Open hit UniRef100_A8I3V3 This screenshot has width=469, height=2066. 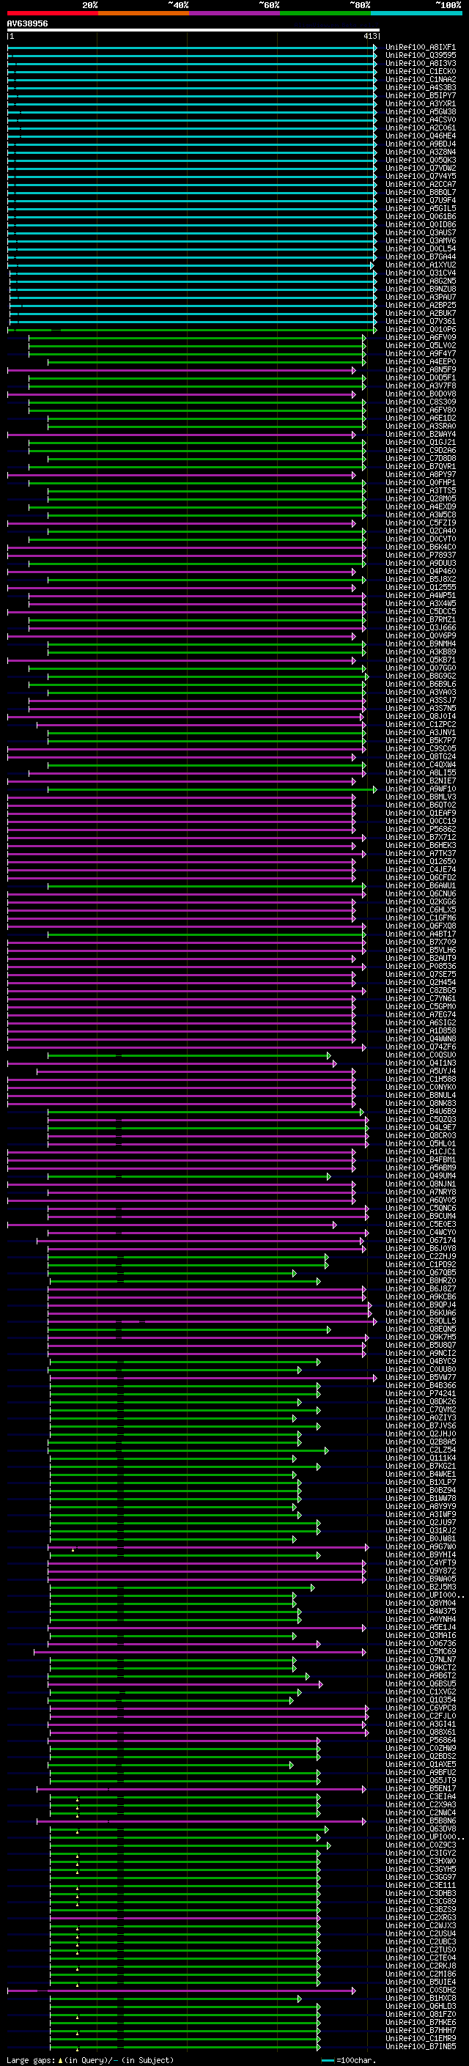pyautogui.click(x=420, y=63)
